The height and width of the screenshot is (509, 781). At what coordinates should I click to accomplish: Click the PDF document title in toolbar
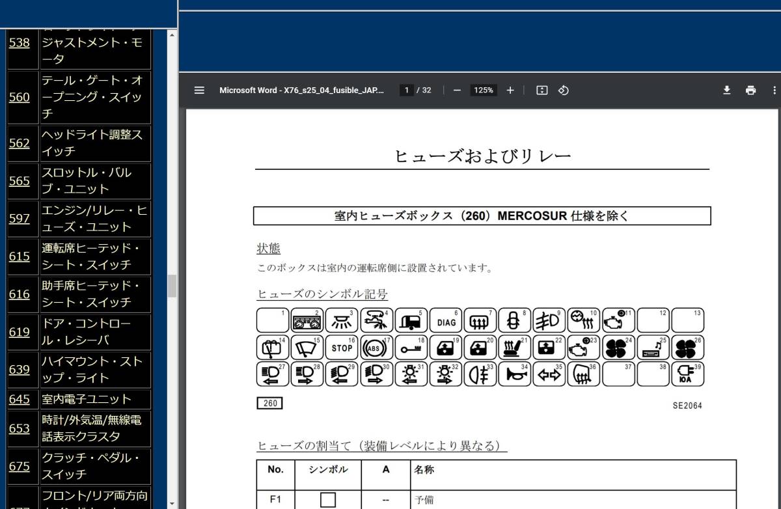tap(301, 90)
